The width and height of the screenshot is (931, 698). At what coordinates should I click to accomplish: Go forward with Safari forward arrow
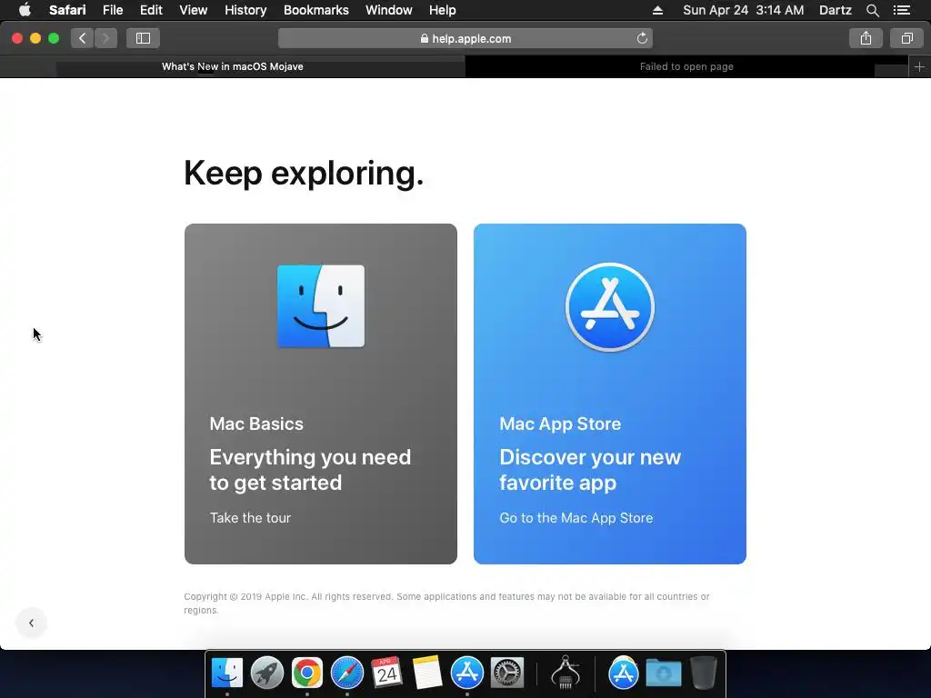(x=105, y=38)
